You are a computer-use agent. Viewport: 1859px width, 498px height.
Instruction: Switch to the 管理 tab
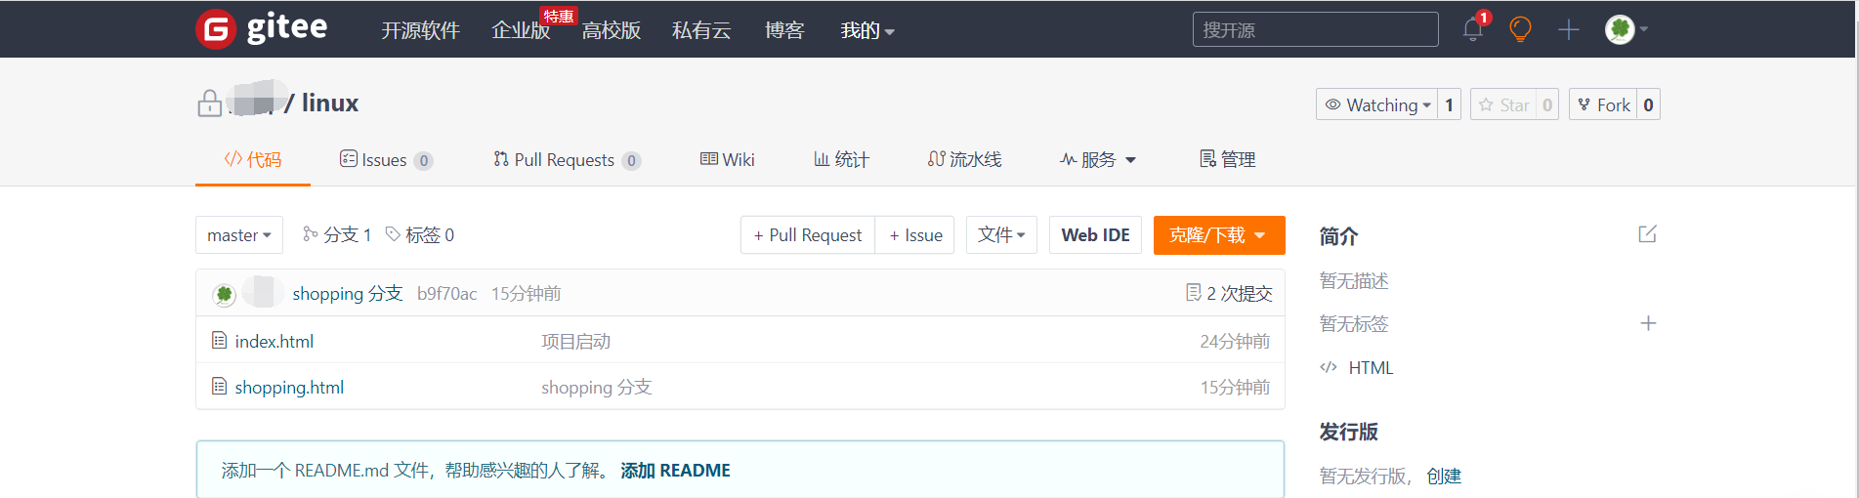click(x=1228, y=159)
